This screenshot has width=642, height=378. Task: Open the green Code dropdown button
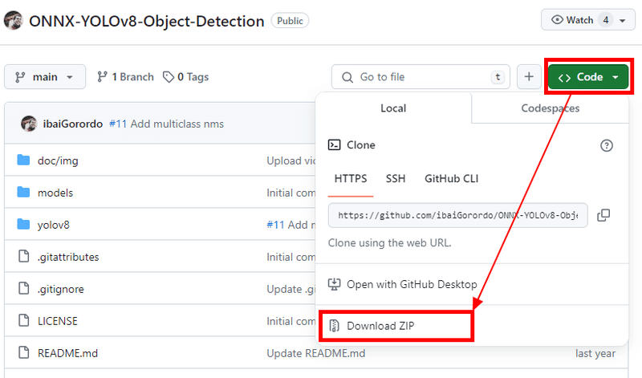[590, 77]
